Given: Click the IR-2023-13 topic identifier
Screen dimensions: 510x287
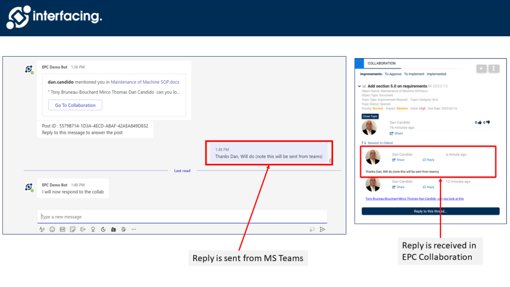Looking at the screenshot, I should [x=438, y=86].
